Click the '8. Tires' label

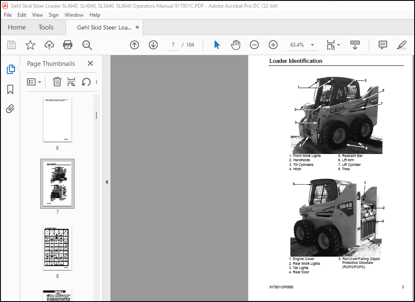[x=344, y=169]
